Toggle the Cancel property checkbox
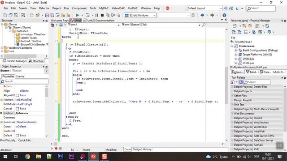Image resolution: width=287 pixels, height=161 pixels. pyautogui.click(x=17, y=109)
